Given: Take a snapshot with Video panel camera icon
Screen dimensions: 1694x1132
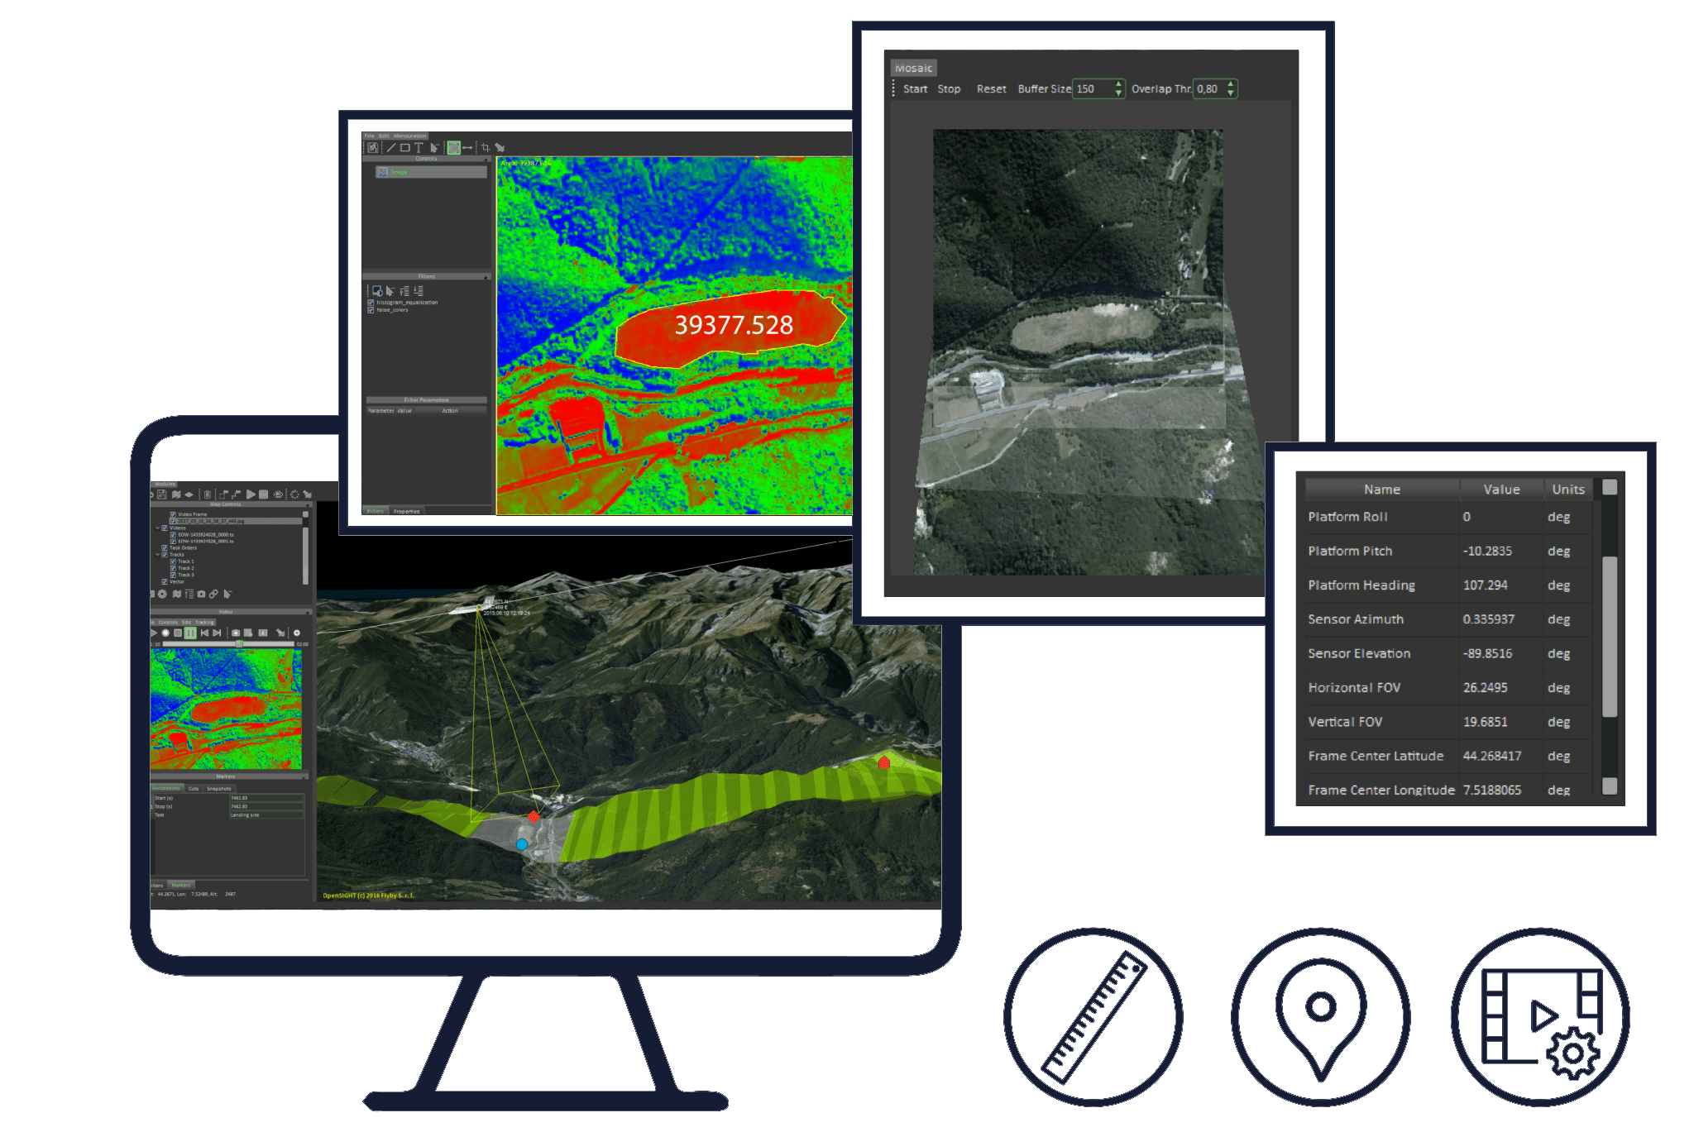Looking at the screenshot, I should click(236, 633).
